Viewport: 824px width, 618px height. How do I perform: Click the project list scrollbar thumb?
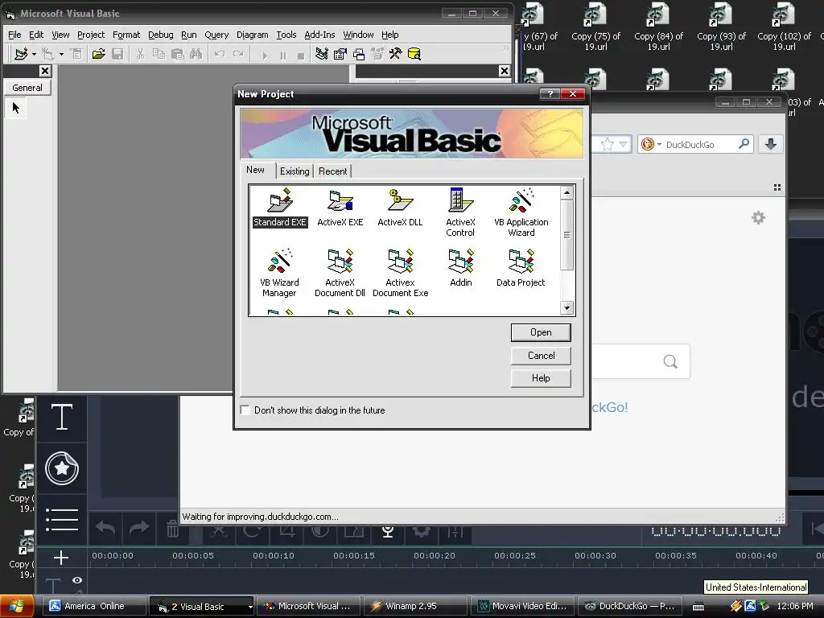point(566,235)
